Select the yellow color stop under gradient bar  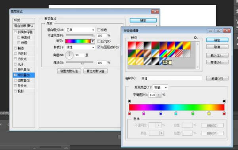tap(209, 113)
